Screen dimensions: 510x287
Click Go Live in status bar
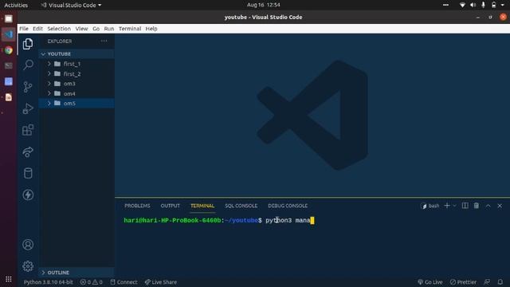point(430,282)
